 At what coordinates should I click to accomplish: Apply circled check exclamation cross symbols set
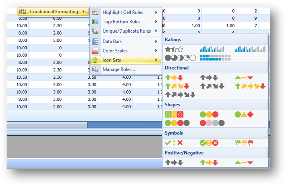209,143
